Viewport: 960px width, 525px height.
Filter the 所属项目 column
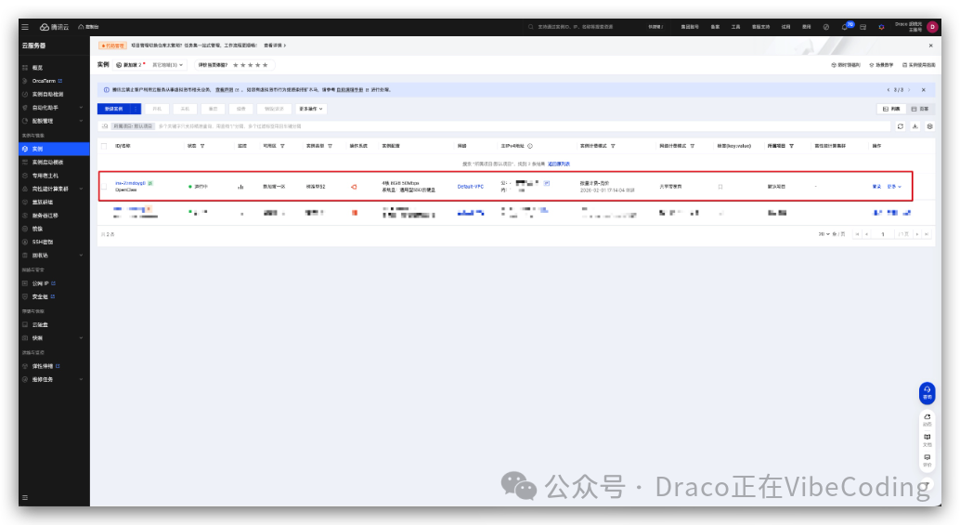pos(792,146)
